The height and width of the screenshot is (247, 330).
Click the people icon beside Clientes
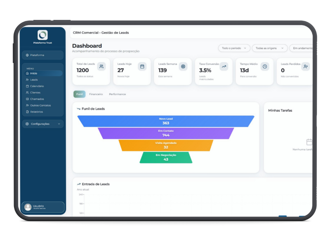(x=27, y=93)
